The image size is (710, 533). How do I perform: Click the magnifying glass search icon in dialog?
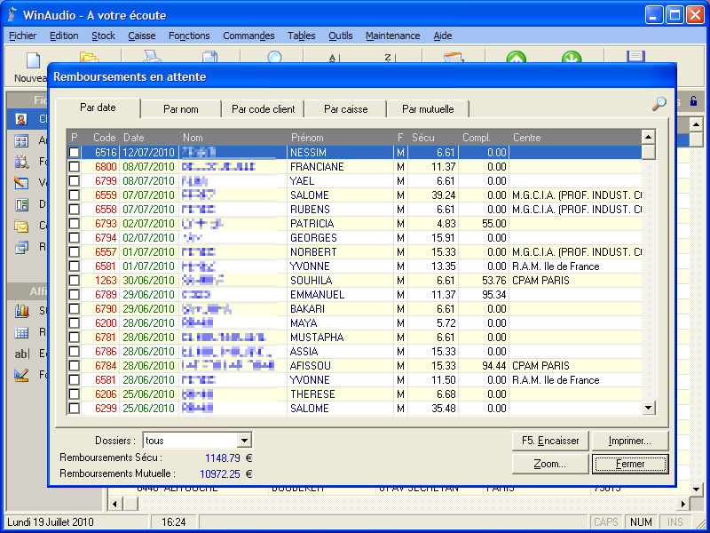(x=659, y=104)
